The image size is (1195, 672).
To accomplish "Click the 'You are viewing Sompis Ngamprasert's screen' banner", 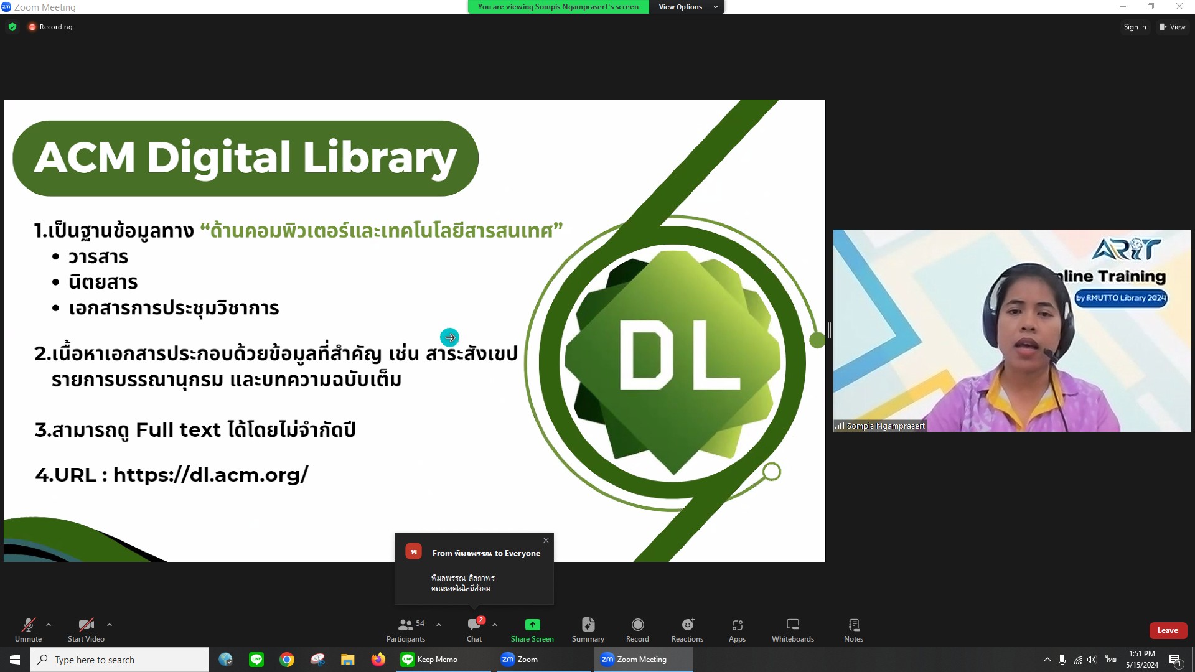I will pyautogui.click(x=558, y=7).
